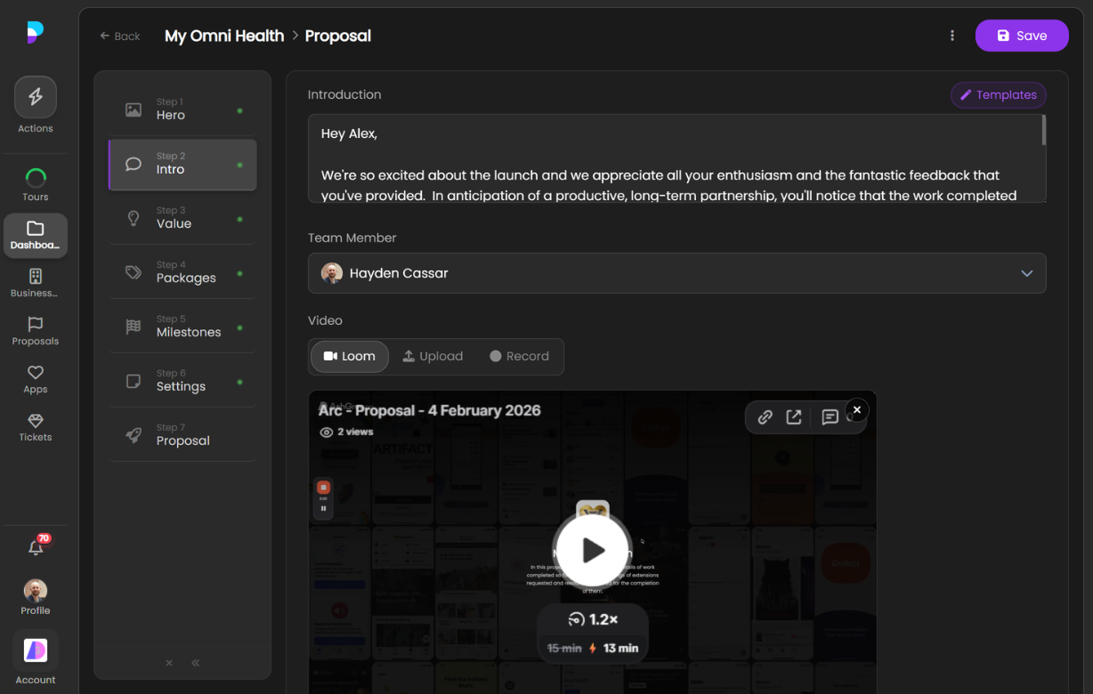Switch to Step 5 Milestones
Viewport: 1093px width, 694px height.
point(182,326)
